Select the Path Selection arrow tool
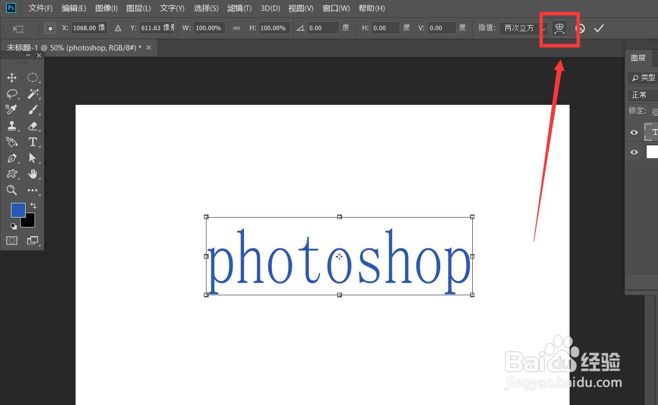This screenshot has width=658, height=405. click(x=33, y=158)
